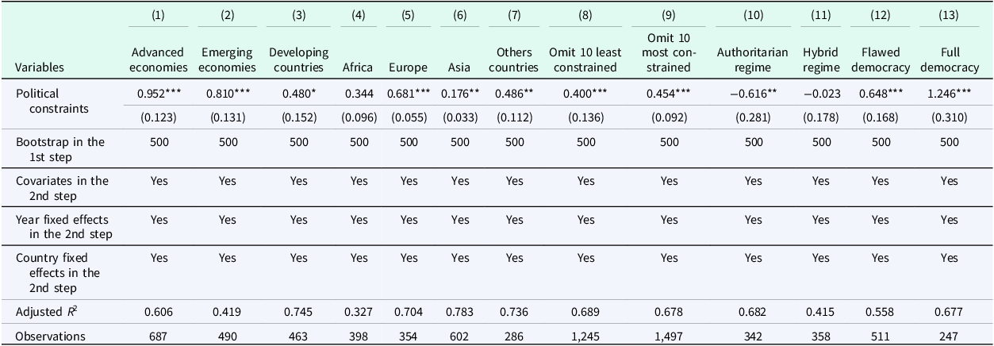Select the Full democracy column header
The height and width of the screenshot is (346, 994).
click(x=950, y=60)
